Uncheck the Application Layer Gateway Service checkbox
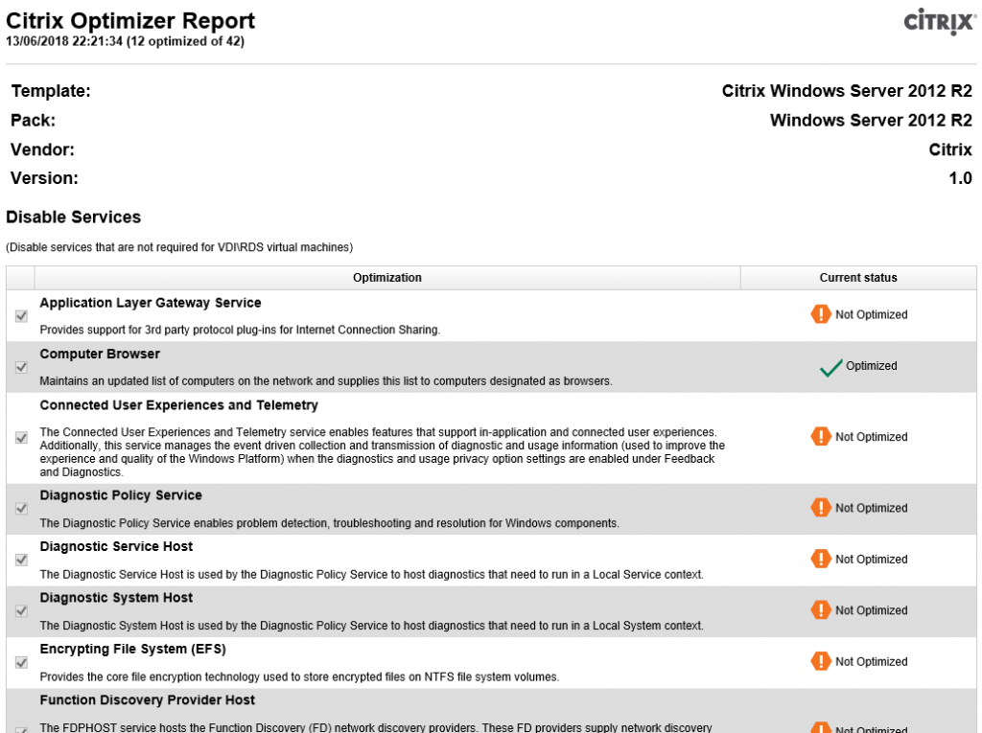Viewport: 982px width, 733px height. (x=21, y=314)
